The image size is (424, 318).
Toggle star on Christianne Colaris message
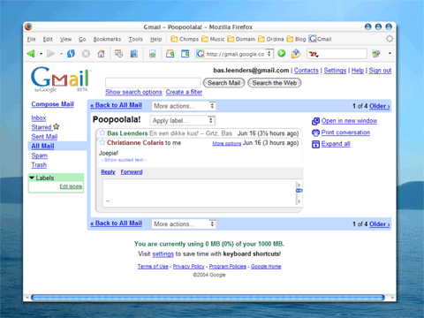[102, 142]
